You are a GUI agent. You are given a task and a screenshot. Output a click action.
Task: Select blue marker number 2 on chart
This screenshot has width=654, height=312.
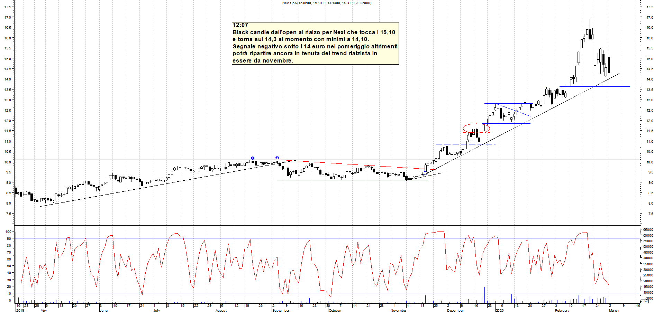277,158
